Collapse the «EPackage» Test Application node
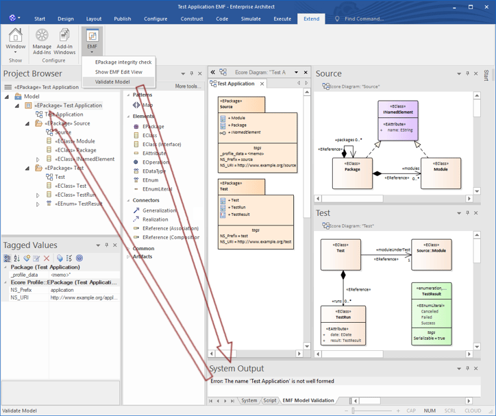The width and height of the screenshot is (496, 416). [x=17, y=106]
